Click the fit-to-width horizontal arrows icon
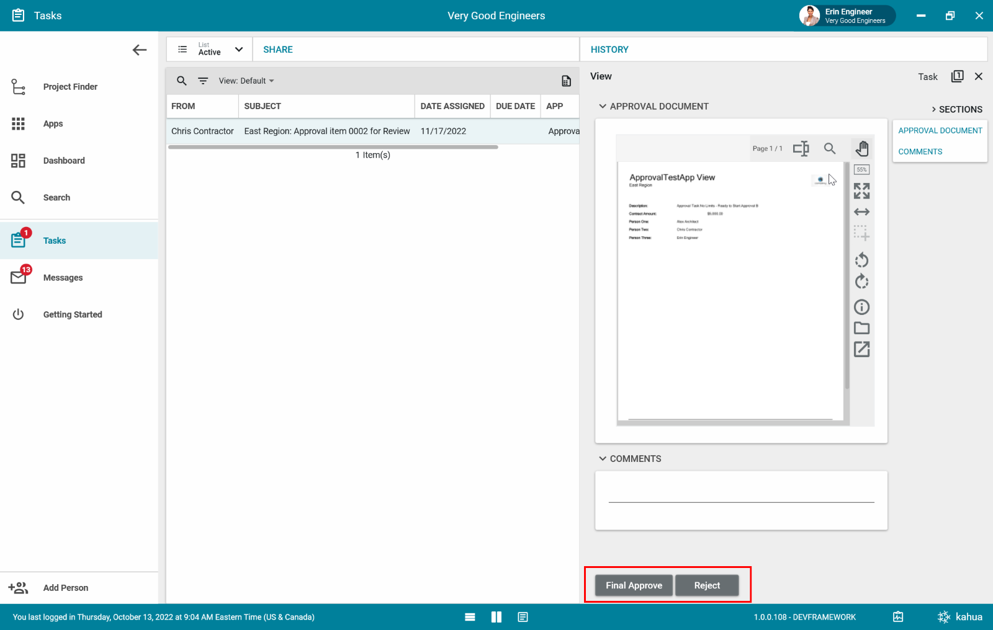The image size is (993, 630). pos(861,212)
